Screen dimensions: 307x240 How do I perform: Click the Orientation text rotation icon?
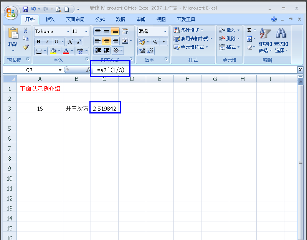[116, 51]
